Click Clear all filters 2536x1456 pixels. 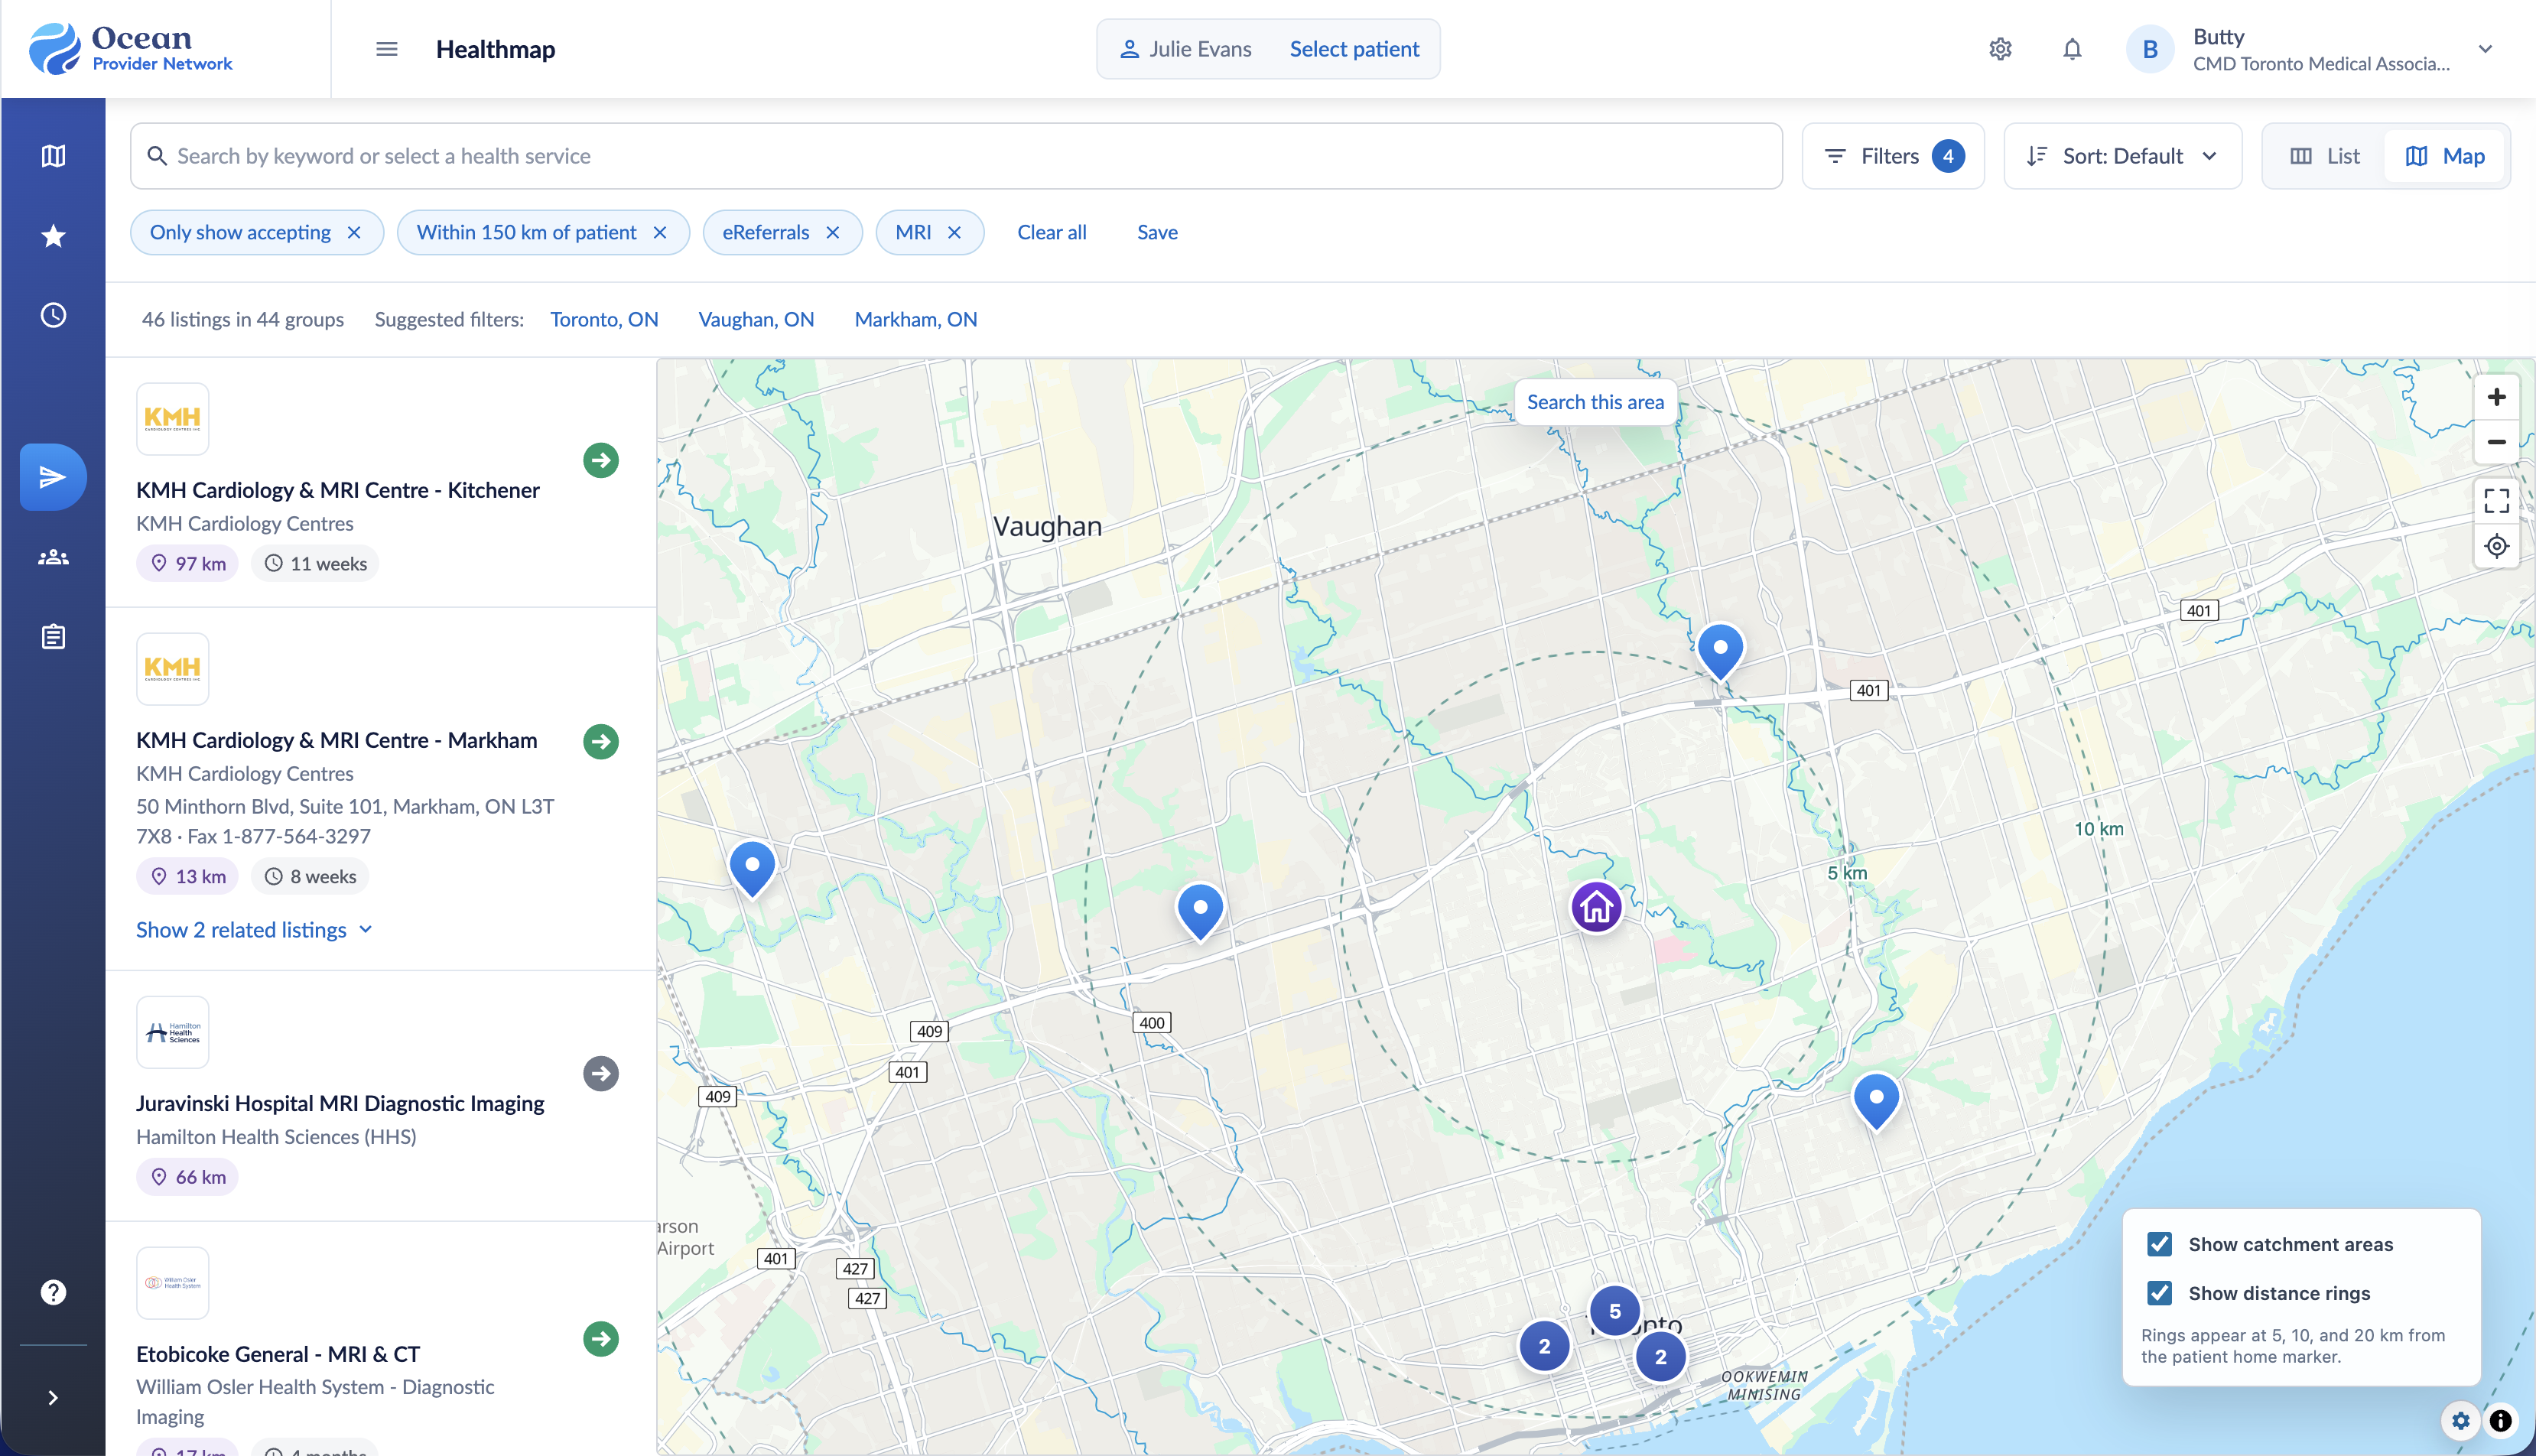[1051, 232]
